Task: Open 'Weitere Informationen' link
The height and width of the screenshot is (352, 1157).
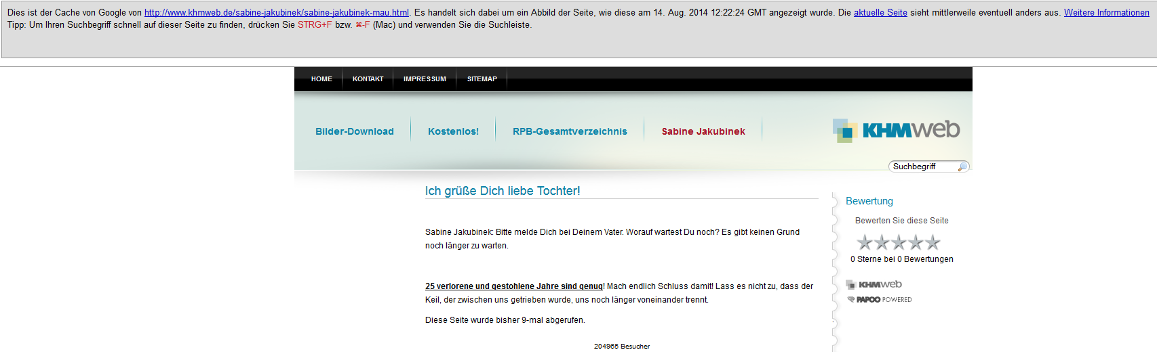Action: 1107,13
